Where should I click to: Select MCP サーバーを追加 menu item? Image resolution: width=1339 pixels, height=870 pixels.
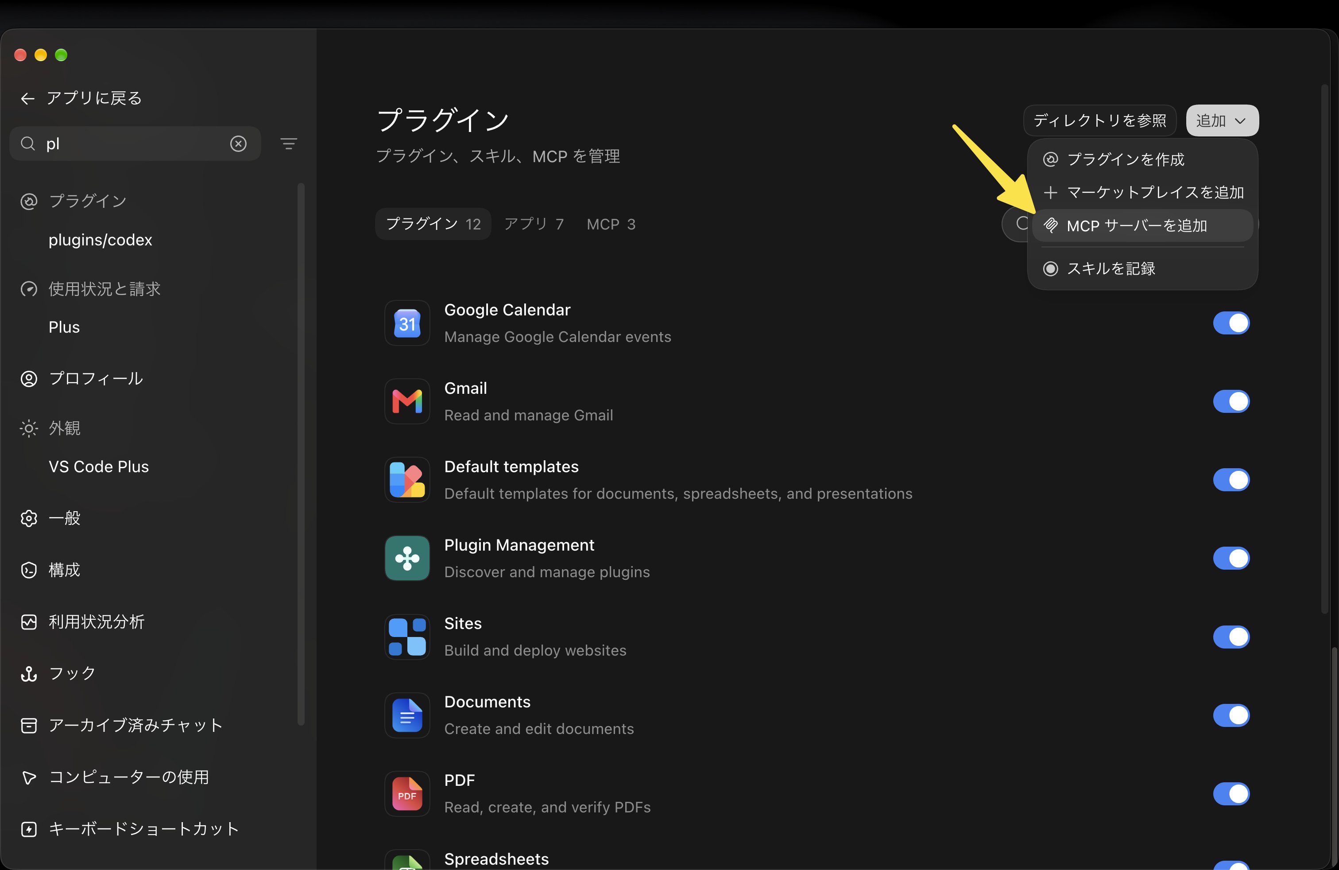tap(1142, 225)
